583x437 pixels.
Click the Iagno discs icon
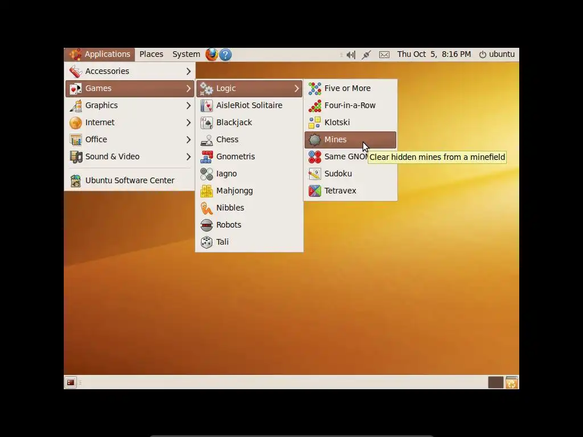[206, 174]
